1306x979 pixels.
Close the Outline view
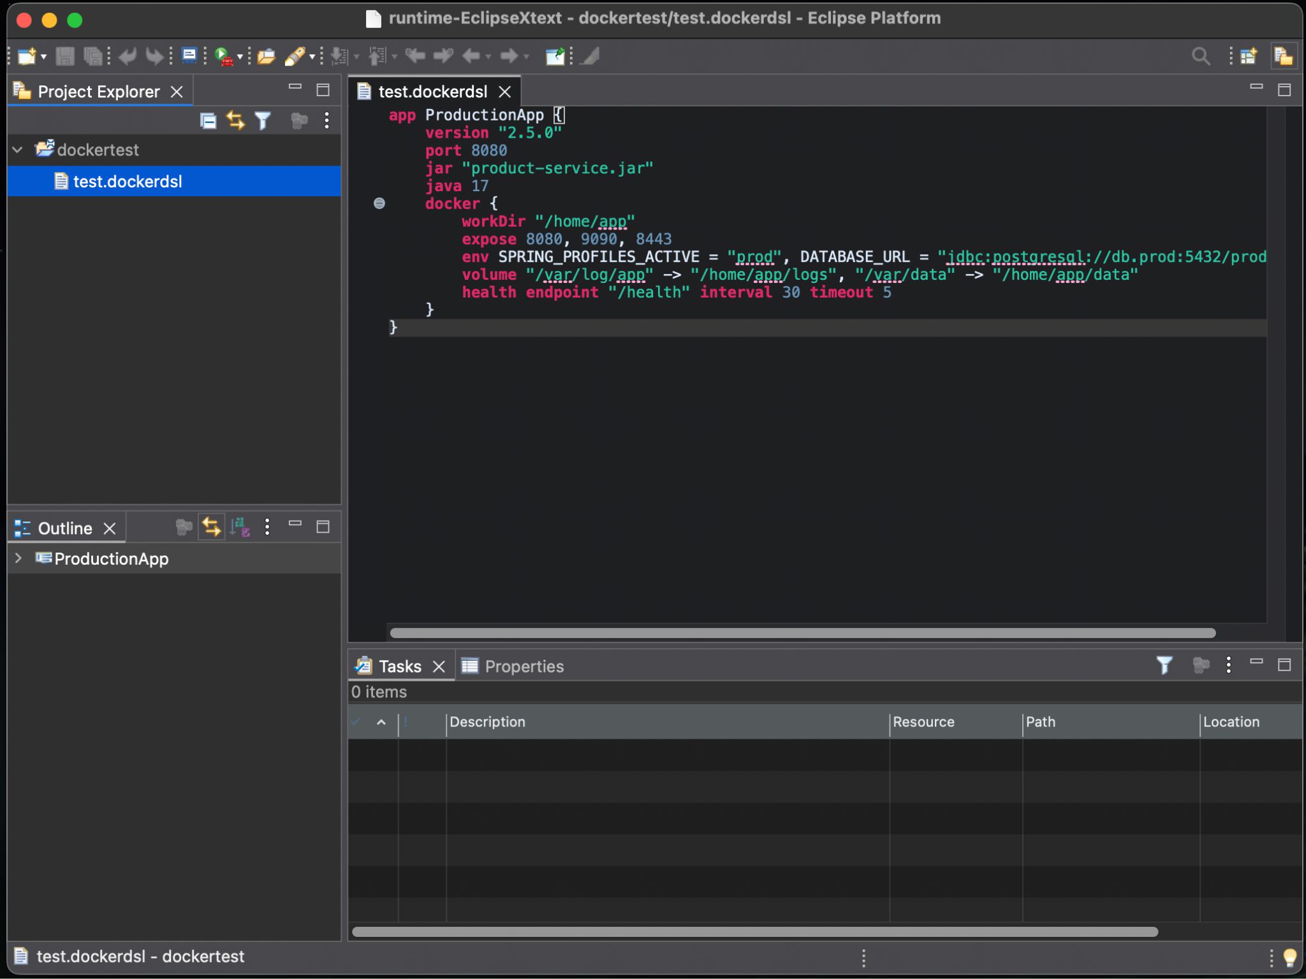[x=110, y=528]
